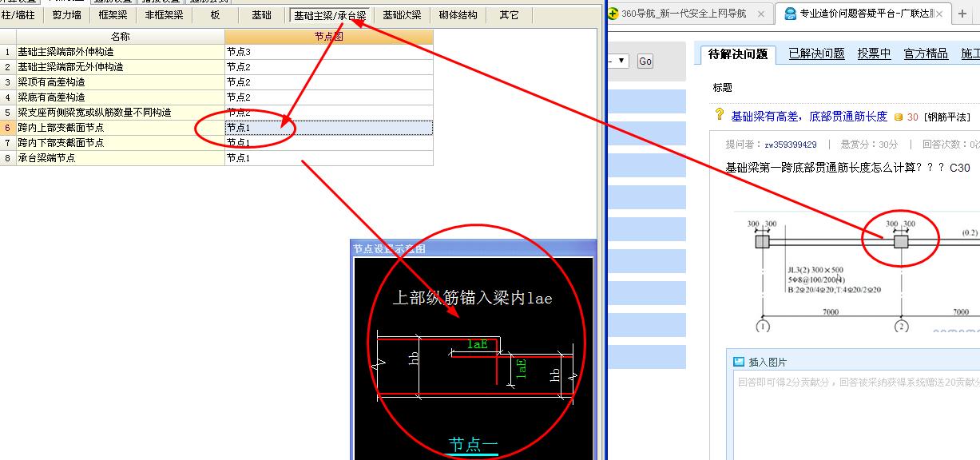The width and height of the screenshot is (980, 460).
Task: Open the 官方精品 link
Action: 926,54
